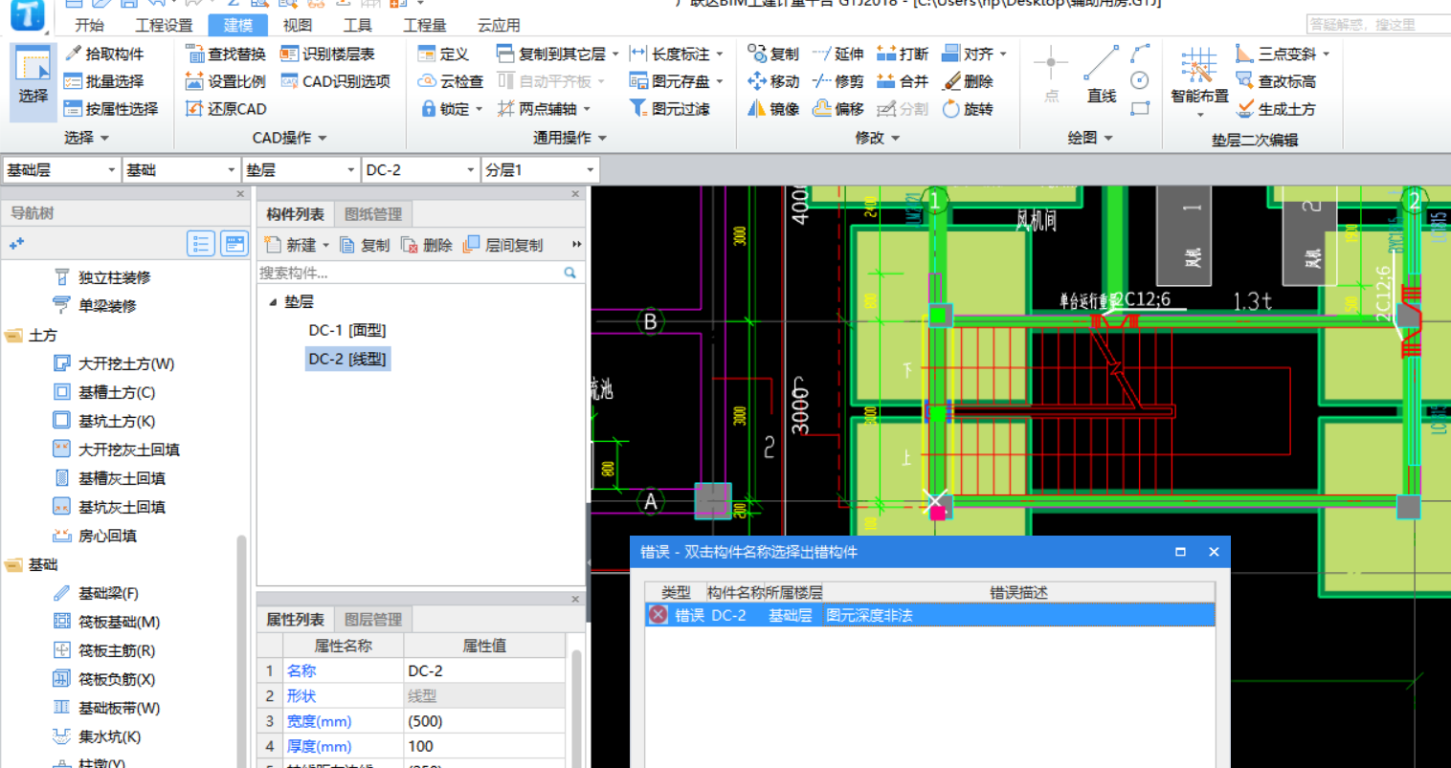The image size is (1451, 768).
Task: Collapse the 垫层 tree node
Action: coord(273,302)
